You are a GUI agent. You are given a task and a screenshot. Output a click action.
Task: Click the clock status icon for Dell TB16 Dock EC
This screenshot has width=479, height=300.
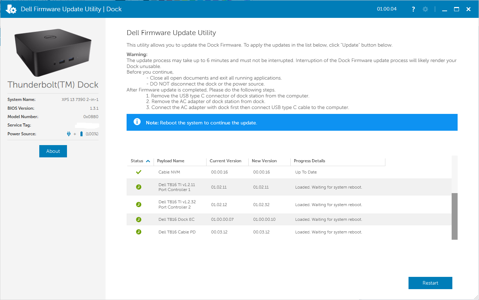139,219
